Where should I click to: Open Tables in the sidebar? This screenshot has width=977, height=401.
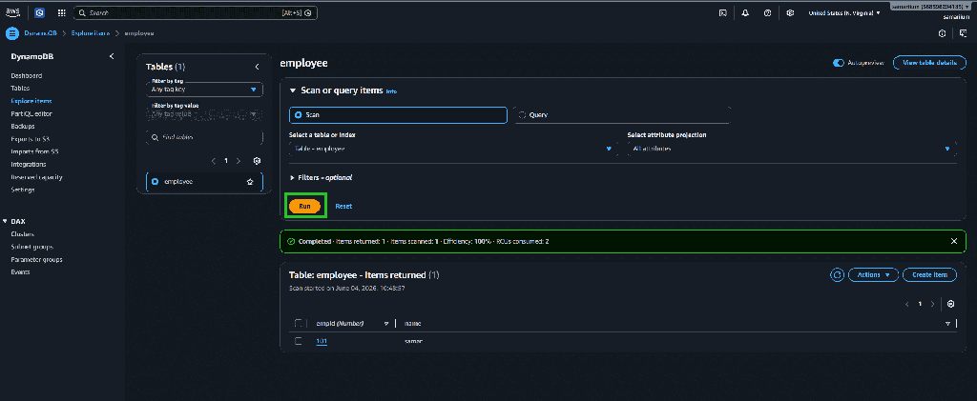(x=20, y=89)
